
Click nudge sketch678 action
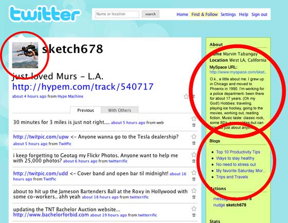coord(229,205)
